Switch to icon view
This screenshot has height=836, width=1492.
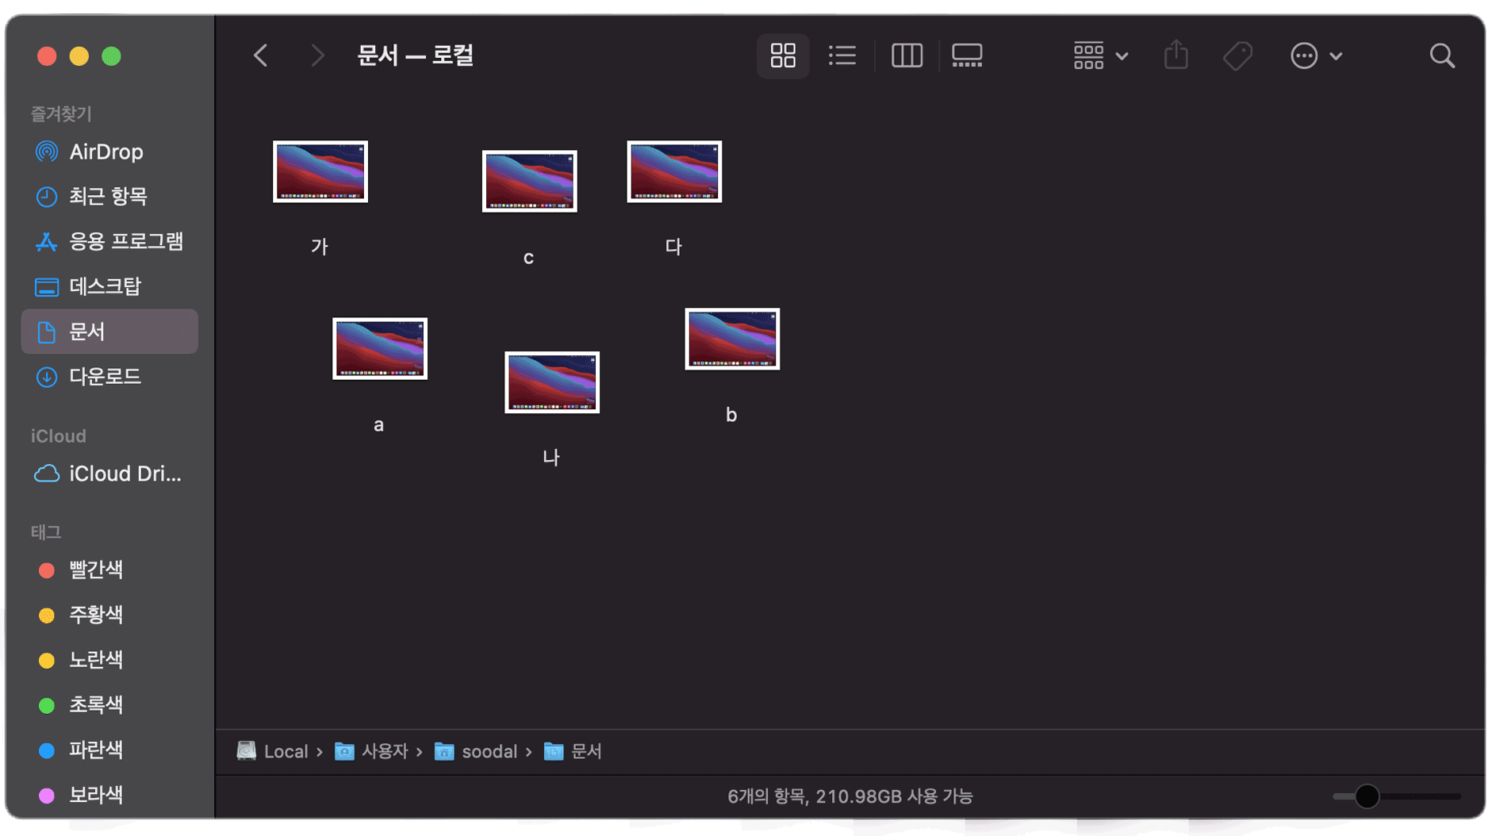(x=782, y=56)
